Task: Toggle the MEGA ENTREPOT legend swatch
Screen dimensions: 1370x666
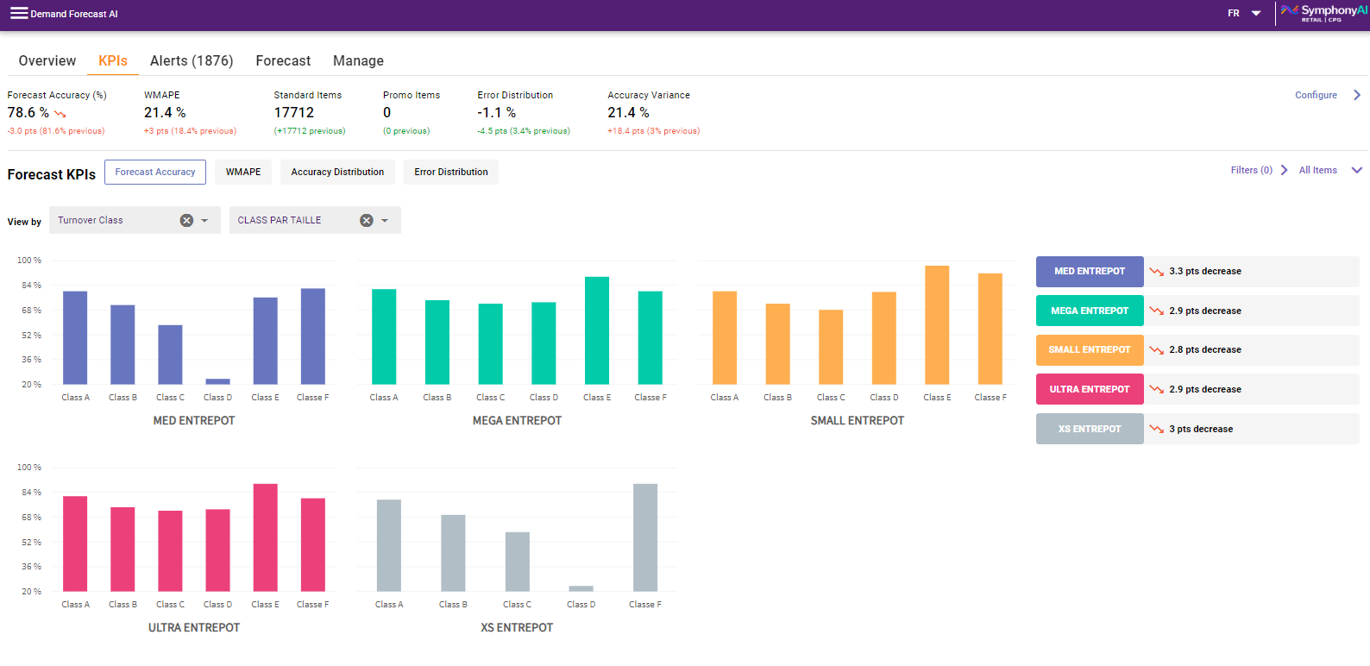Action: (1090, 311)
